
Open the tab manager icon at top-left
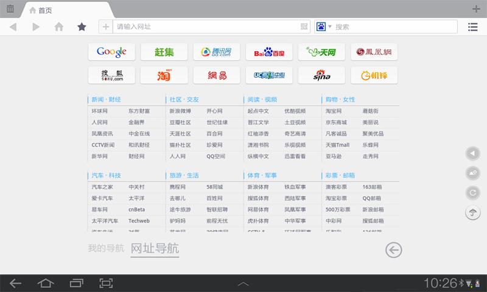click(10, 9)
